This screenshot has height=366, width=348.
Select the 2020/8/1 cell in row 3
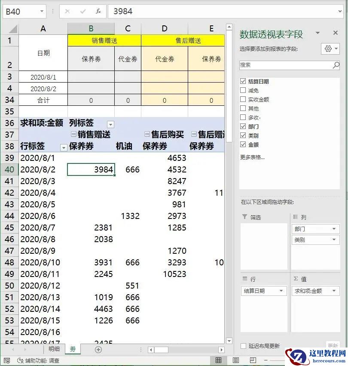tap(43, 77)
